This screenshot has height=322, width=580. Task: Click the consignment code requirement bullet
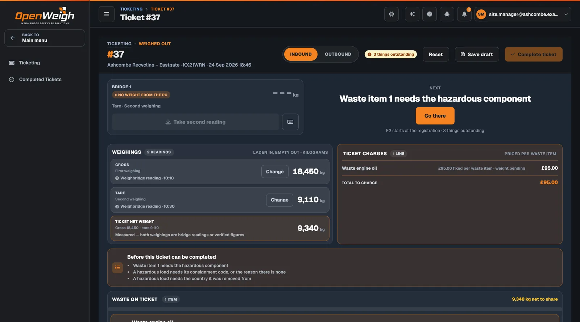209,272
